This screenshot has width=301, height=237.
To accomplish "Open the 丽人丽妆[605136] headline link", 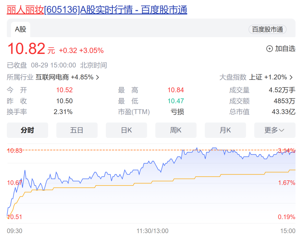I will 97,9.
